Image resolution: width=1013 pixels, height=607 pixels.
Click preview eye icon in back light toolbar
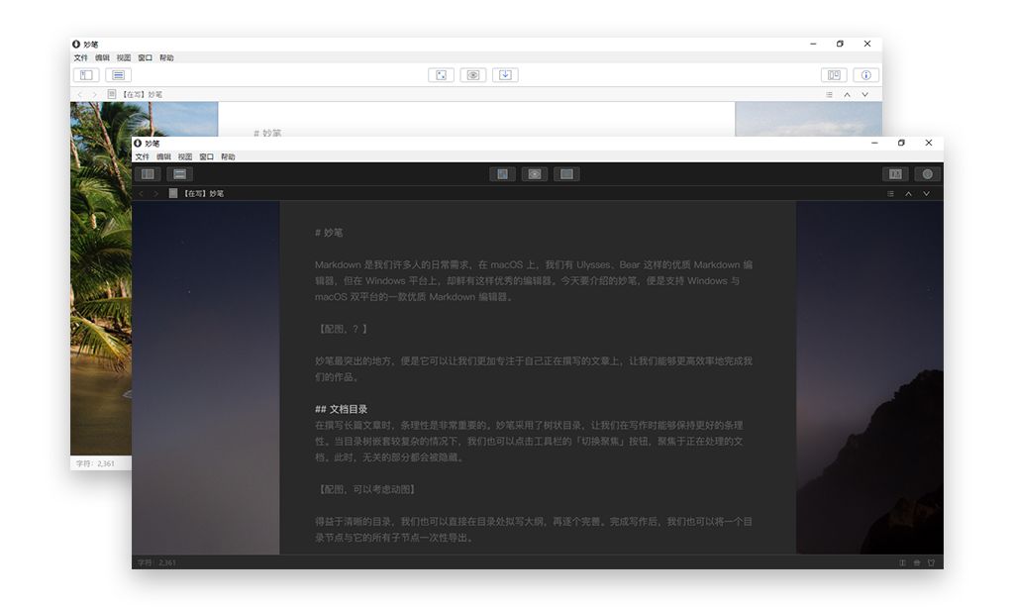coord(473,75)
